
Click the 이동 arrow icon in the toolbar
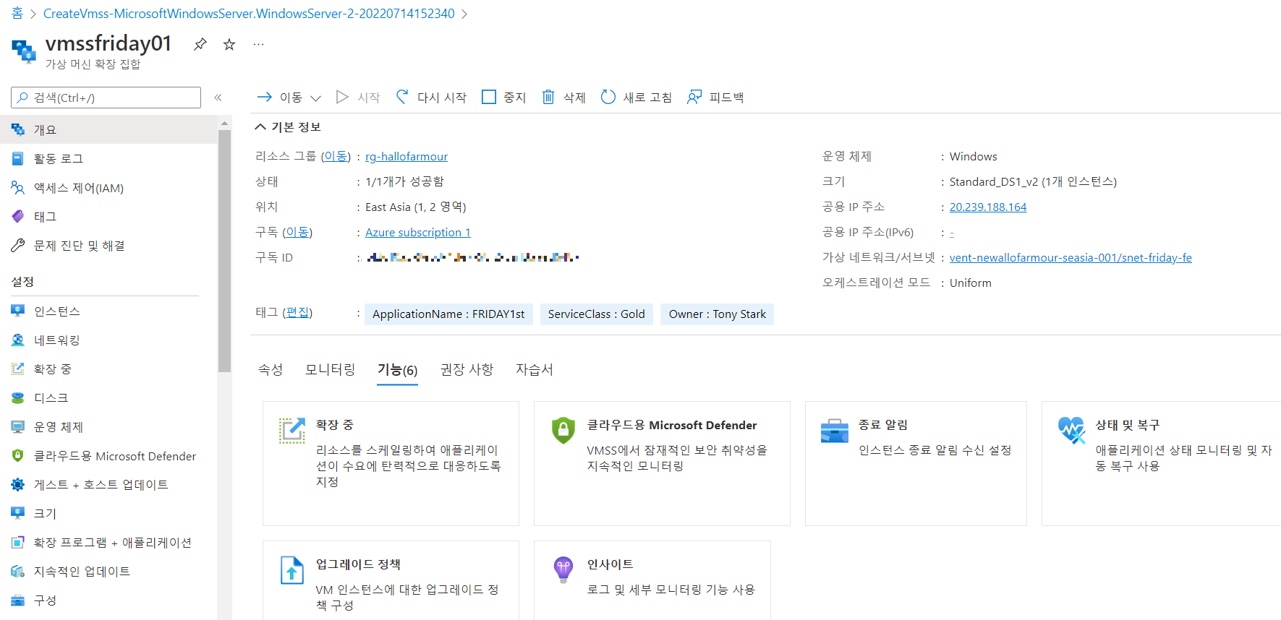(x=265, y=97)
